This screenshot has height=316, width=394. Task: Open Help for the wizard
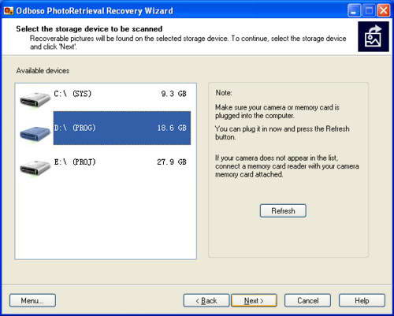[362, 300]
